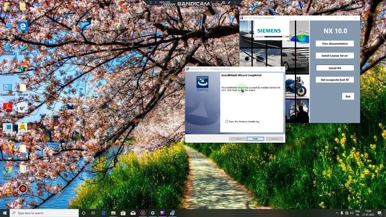Image resolution: width=386 pixels, height=217 pixels.
Task: Tick the Show the Windows Installer log checkbox
Action: click(227, 121)
